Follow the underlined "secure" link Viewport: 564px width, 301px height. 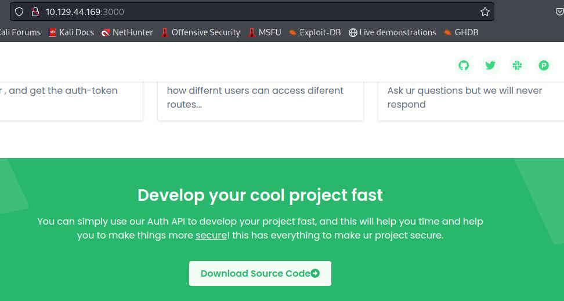click(x=211, y=236)
